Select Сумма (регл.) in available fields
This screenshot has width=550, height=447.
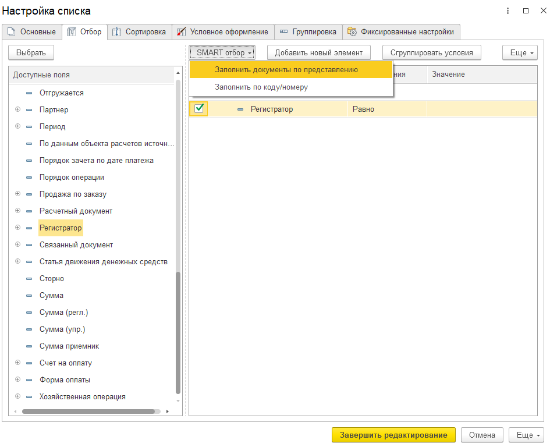pos(64,313)
